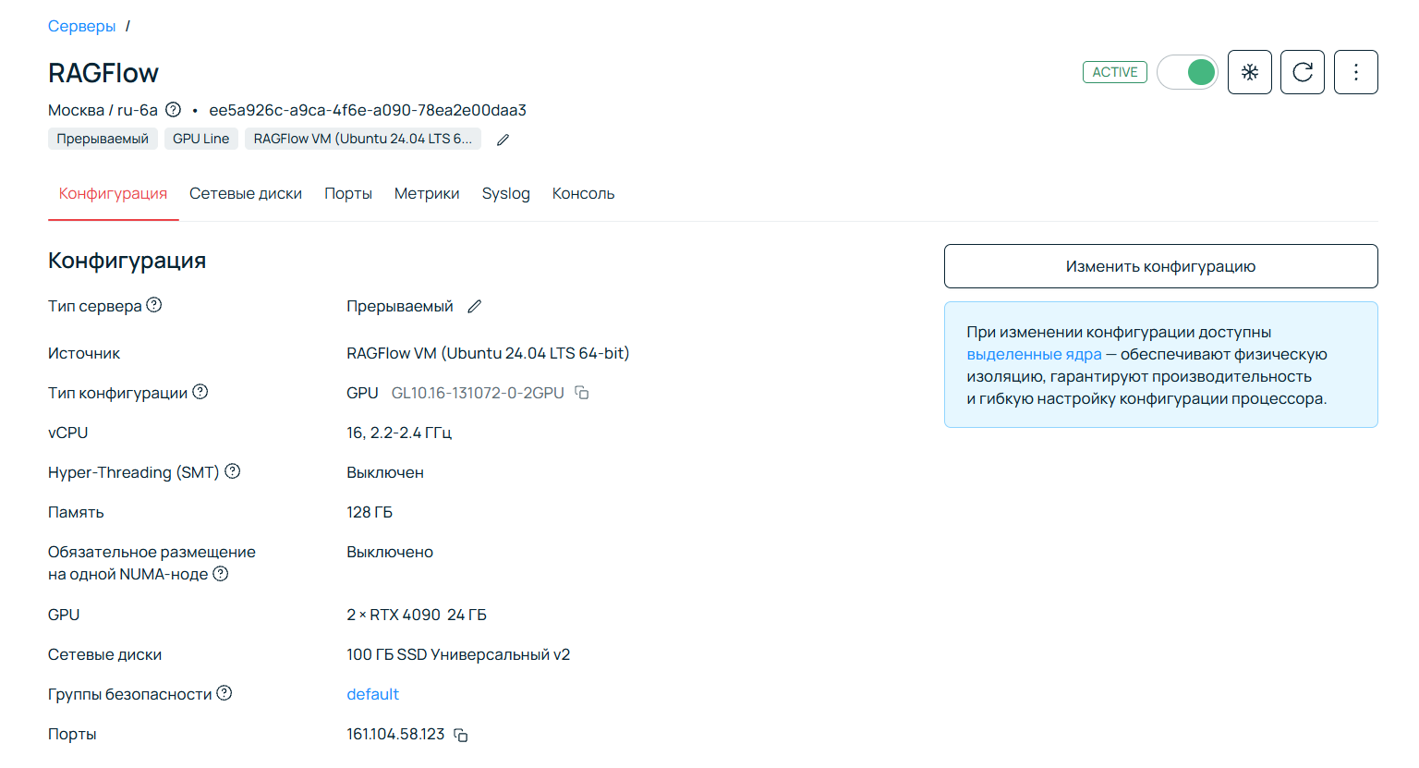Viewport: 1419px width, 768px height.
Task: Click the help icon next to Москва / ru-6a
Action: tap(173, 110)
